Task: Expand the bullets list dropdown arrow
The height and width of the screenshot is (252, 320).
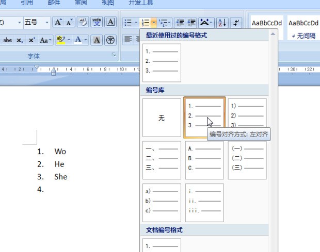Action: click(x=136, y=22)
